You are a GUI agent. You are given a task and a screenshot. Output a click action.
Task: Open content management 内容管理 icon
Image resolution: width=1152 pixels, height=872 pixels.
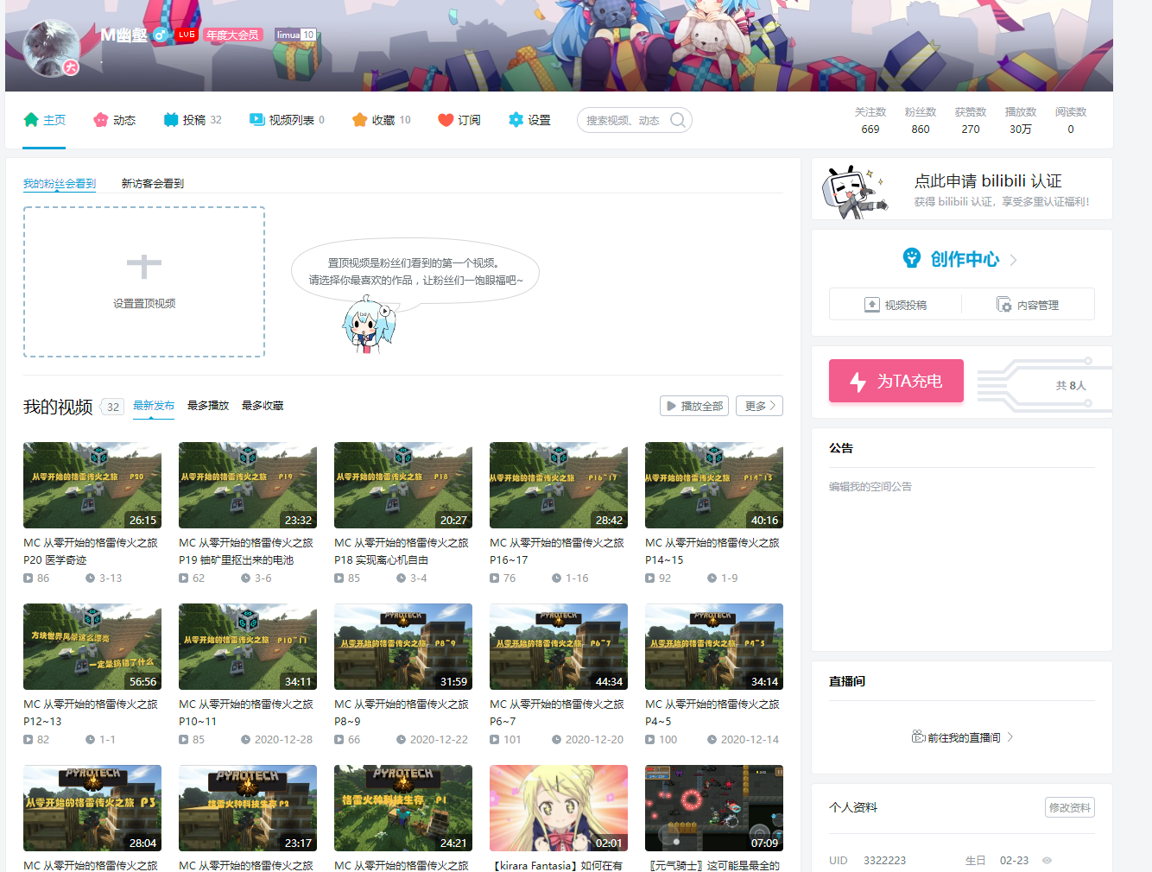[x=1003, y=305]
